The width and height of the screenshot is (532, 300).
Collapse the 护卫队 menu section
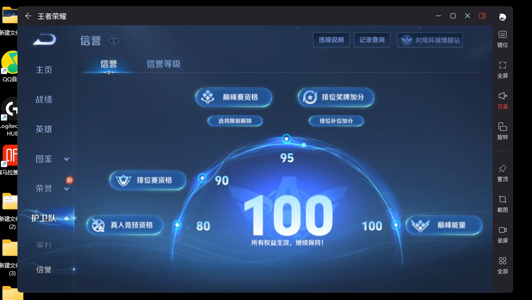pyautogui.click(x=66, y=219)
